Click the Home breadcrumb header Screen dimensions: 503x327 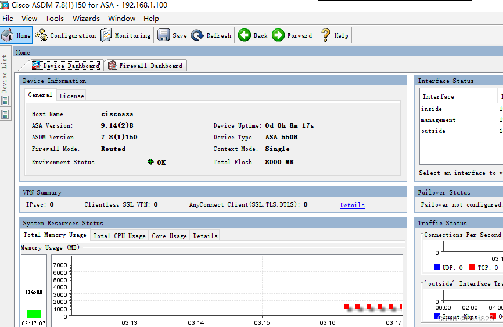[23, 52]
